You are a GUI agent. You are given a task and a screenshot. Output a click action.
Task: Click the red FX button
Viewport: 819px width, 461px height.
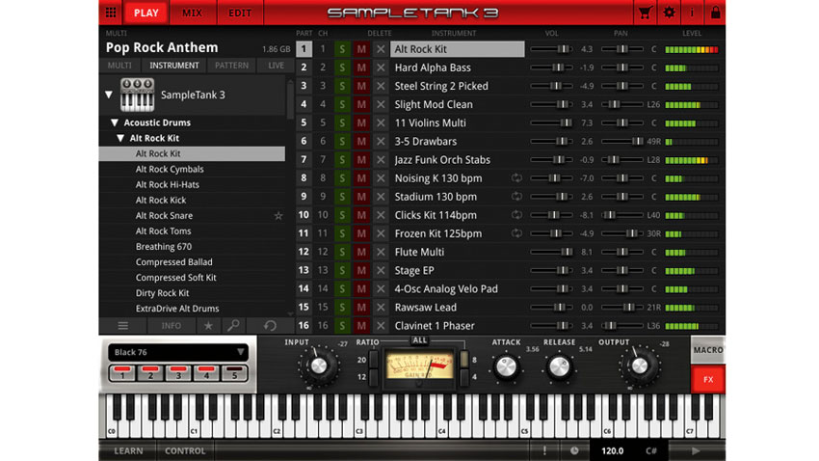[x=708, y=379]
